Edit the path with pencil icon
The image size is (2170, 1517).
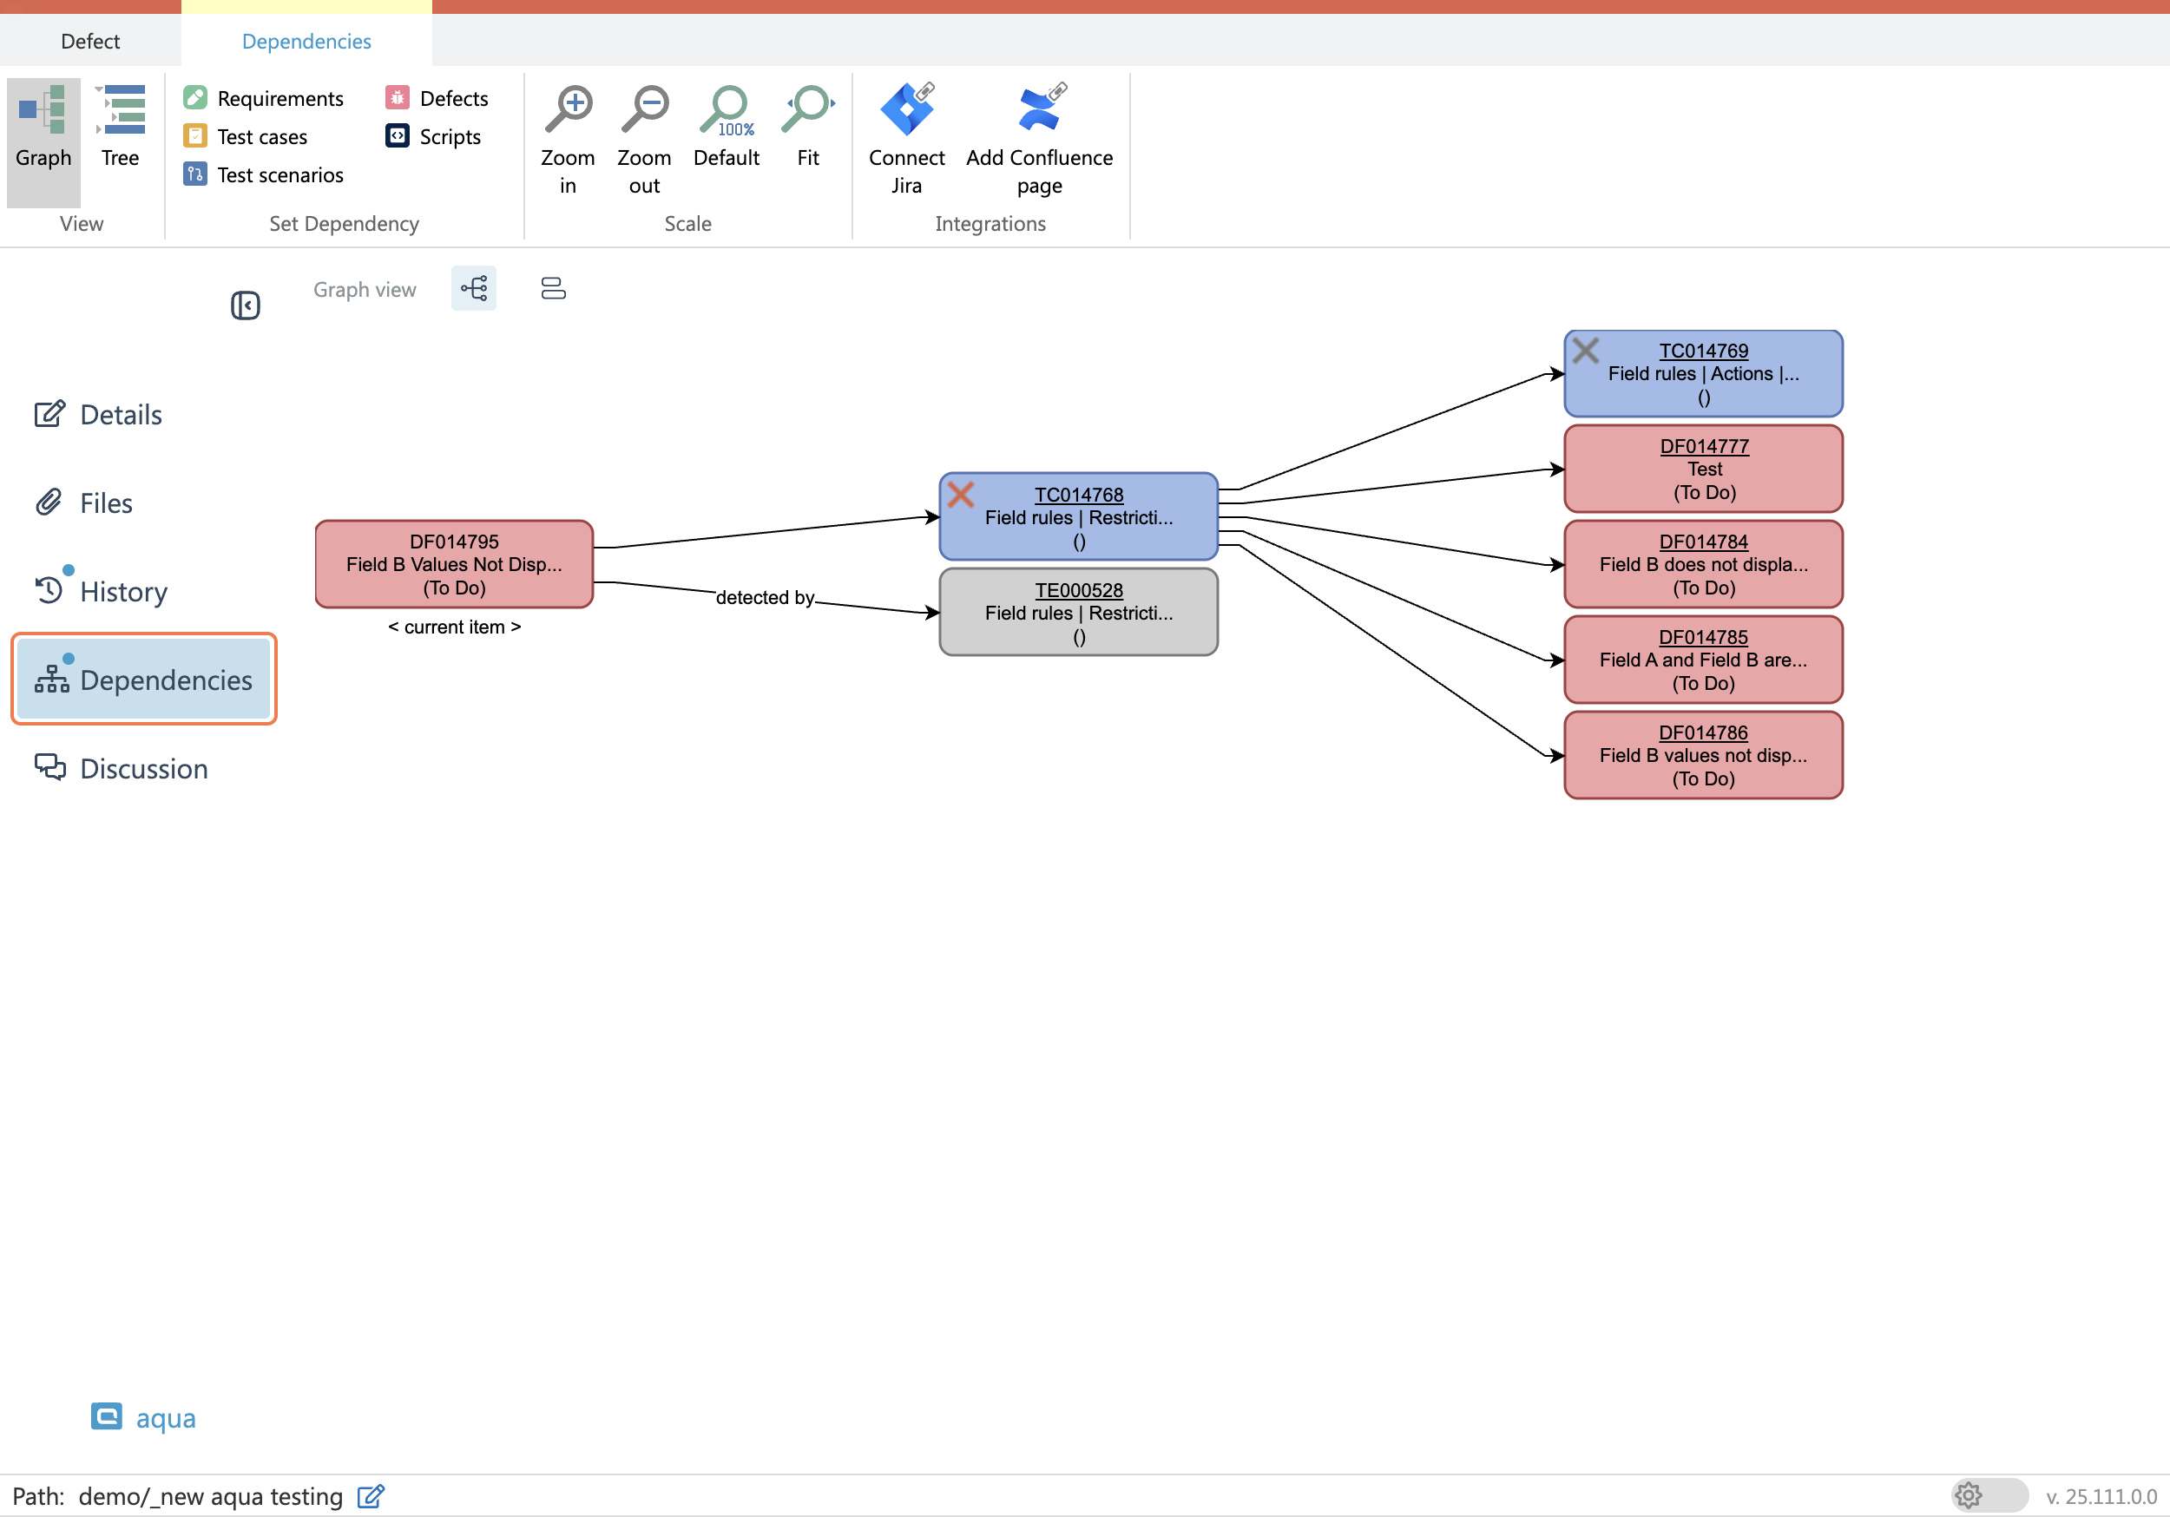coord(371,1496)
